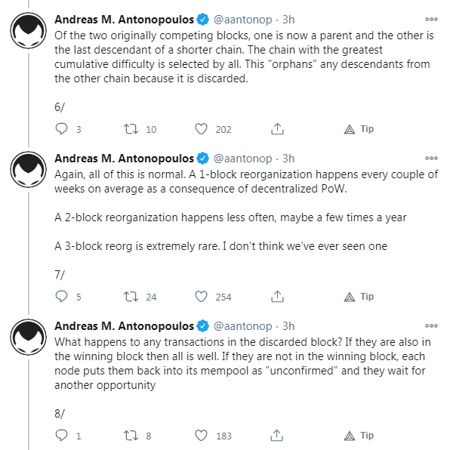Open more options menu on tweet 7/
This screenshot has width=450, height=450.
point(431,158)
